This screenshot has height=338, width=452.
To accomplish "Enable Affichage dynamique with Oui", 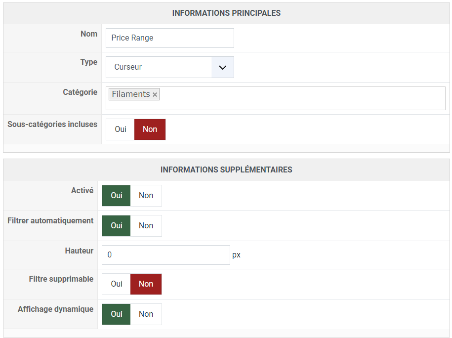I will click(x=117, y=314).
